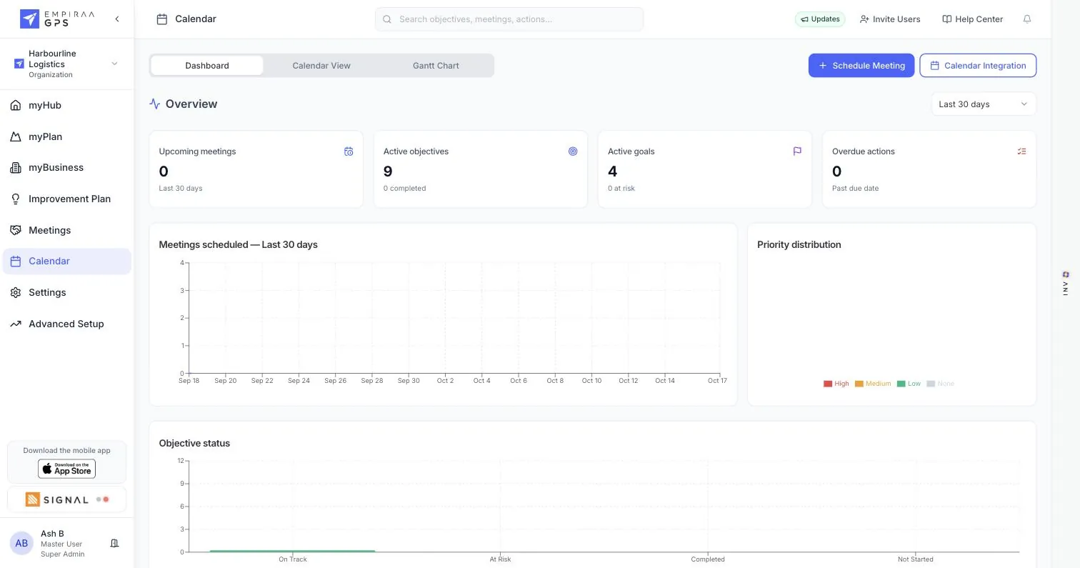1080x568 pixels.
Task: Open the INV side panel tab
Action: click(x=1066, y=284)
